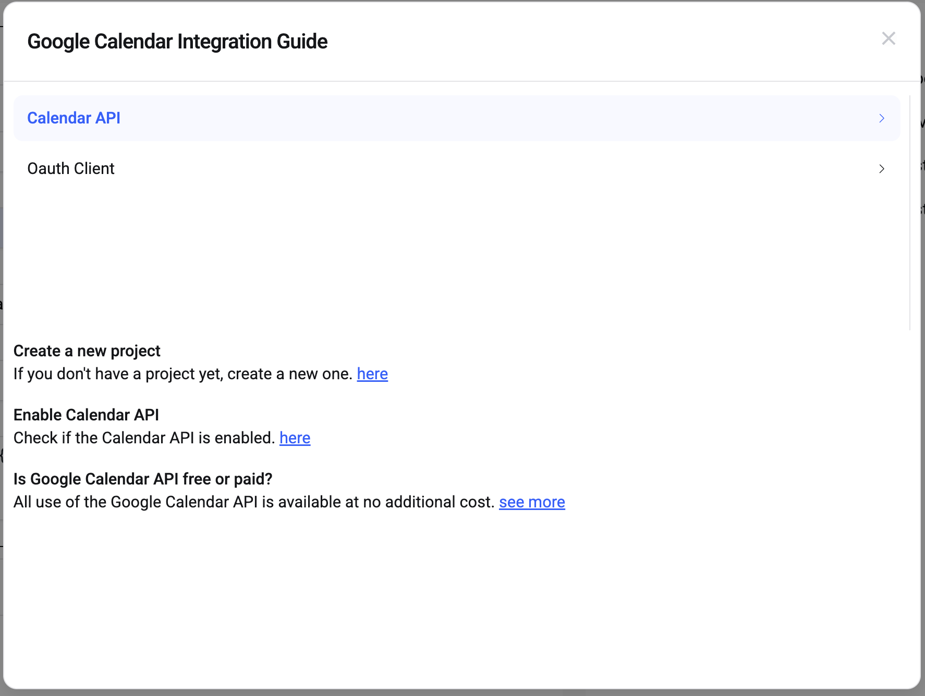Open the Oauth Client section label
The width and height of the screenshot is (925, 696).
pos(71,169)
